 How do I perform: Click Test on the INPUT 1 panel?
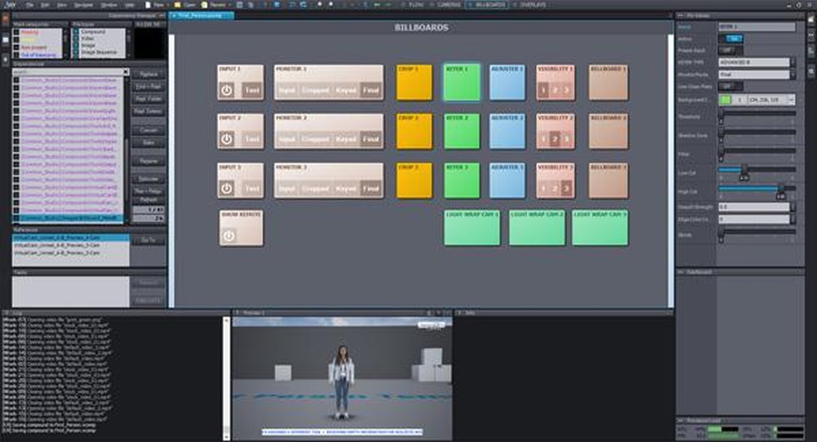(252, 90)
